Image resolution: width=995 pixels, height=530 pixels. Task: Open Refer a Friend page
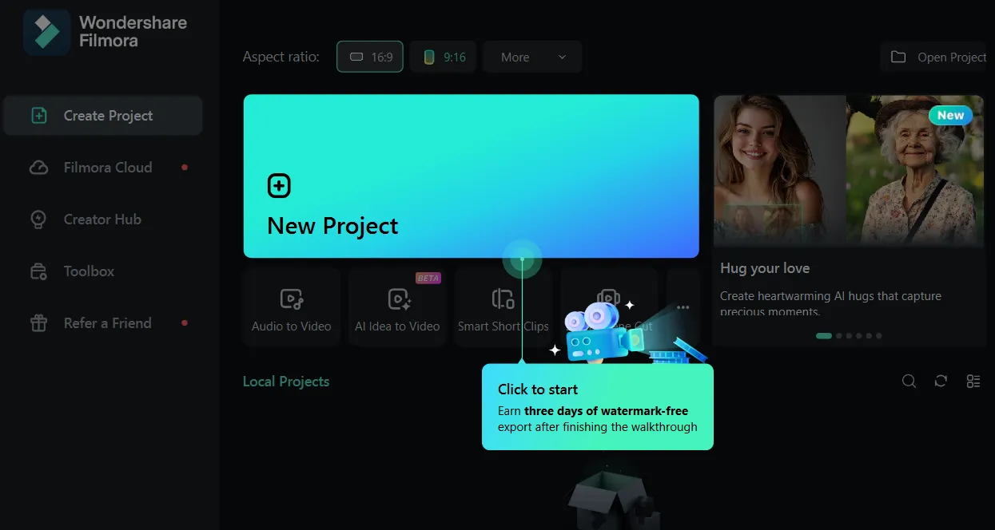[x=107, y=323]
